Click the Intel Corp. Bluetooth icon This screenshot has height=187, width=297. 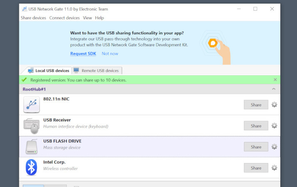31,167
